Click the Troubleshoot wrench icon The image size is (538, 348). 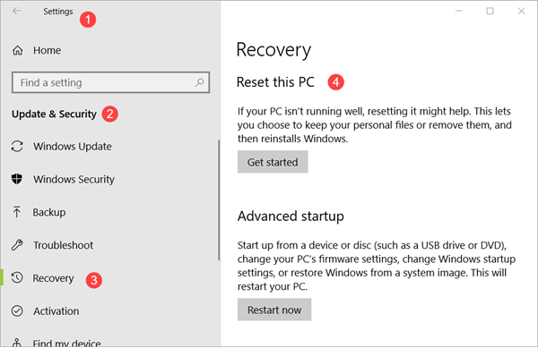pyautogui.click(x=17, y=245)
